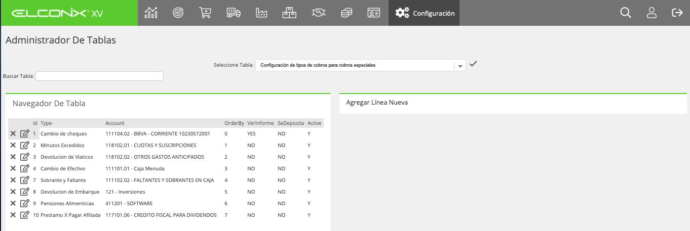Viewport: 690px width, 231px height.
Task: Edit the Minutos Excedidos row
Action: point(24,145)
